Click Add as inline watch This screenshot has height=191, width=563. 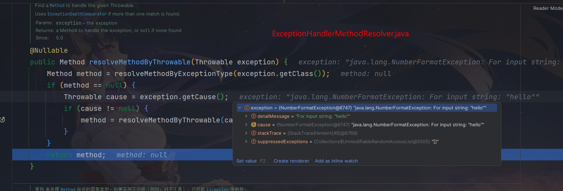336,161
